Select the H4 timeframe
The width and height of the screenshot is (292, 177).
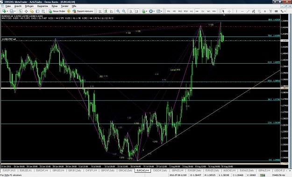pos(197,11)
